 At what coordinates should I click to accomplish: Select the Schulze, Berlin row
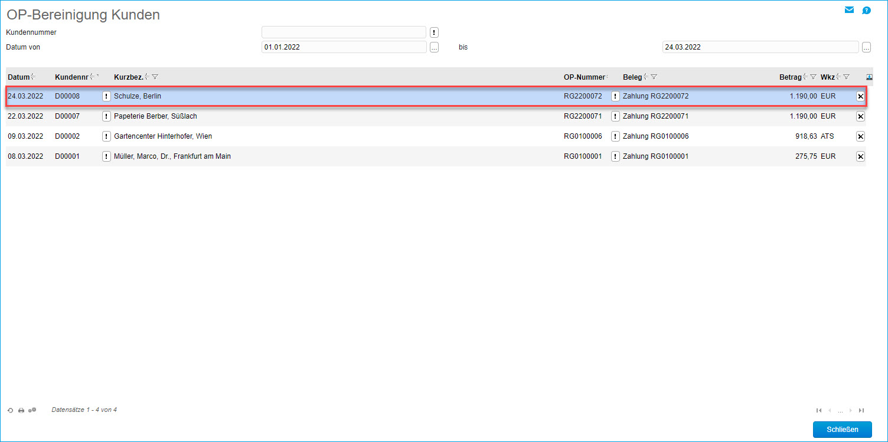(436, 96)
